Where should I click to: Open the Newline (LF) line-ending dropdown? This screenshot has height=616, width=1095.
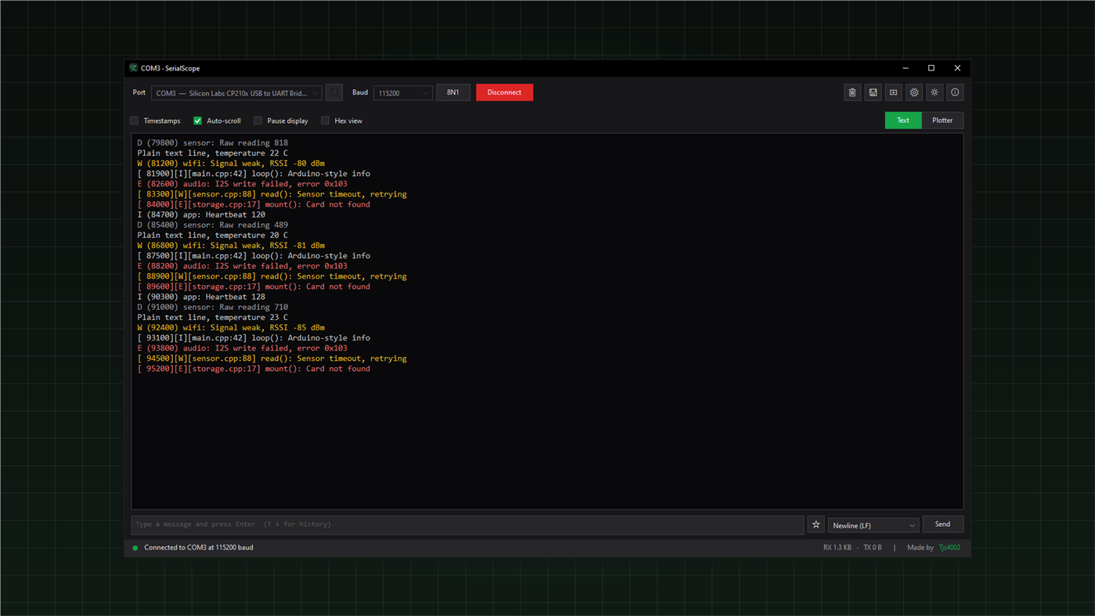tap(873, 525)
